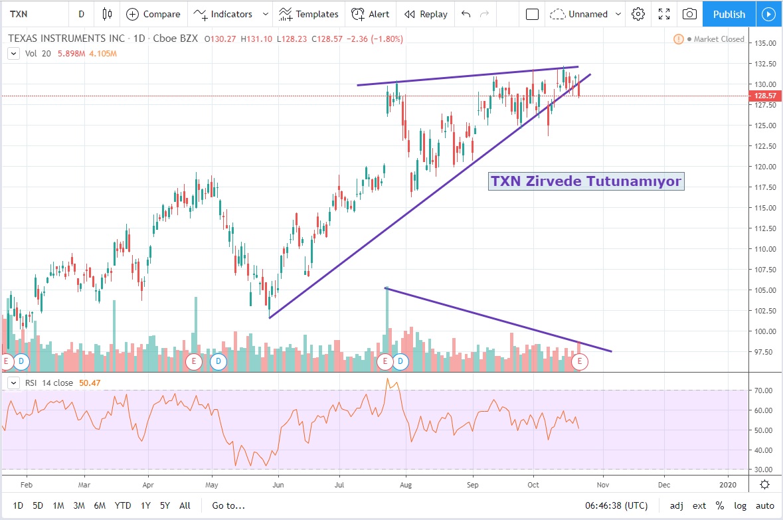
Task: Select the TXN Zirvede Tutunamıyor text annotation
Action: tap(586, 181)
